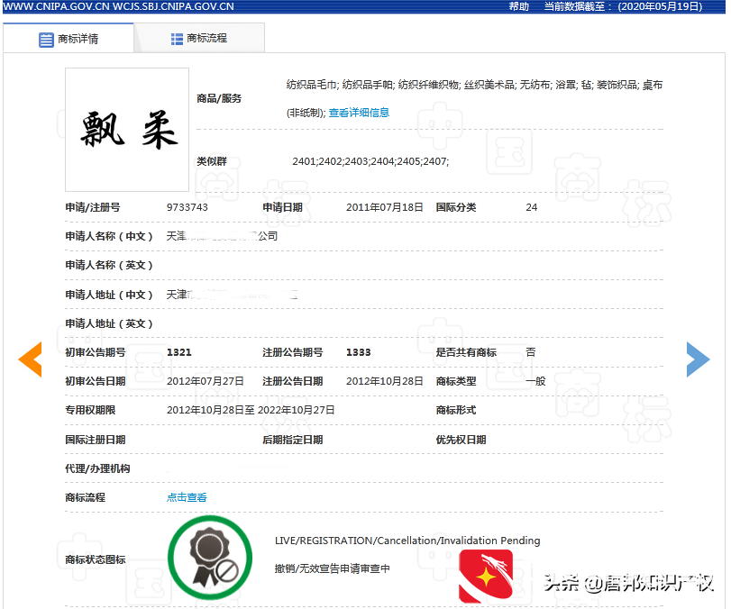Select registration announcement issue number 1333

click(x=358, y=352)
